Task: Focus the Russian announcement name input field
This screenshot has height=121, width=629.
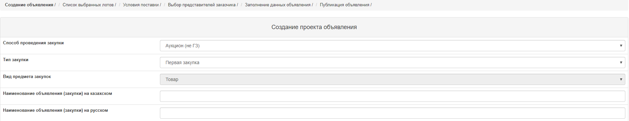Action: (392, 113)
